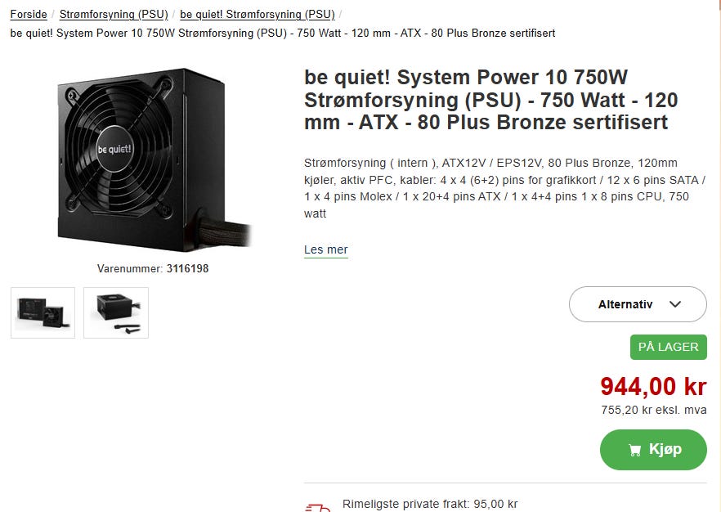The height and width of the screenshot is (512, 721).
Task: Click Rimeligste private frakt shipping text
Action: (430, 504)
